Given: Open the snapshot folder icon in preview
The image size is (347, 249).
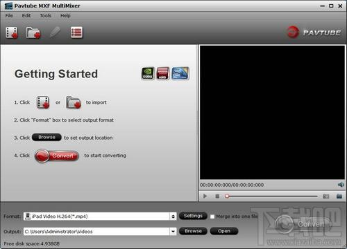Looking at the screenshot, I should click(x=339, y=196).
